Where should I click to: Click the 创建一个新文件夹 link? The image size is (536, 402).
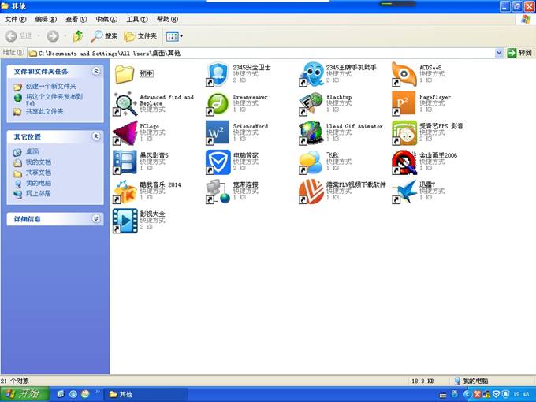click(50, 86)
